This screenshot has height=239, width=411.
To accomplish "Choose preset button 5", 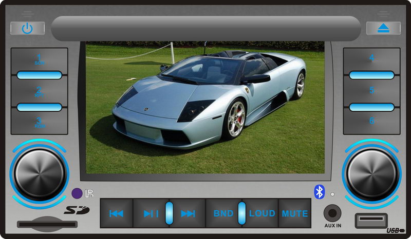I will tap(371, 92).
